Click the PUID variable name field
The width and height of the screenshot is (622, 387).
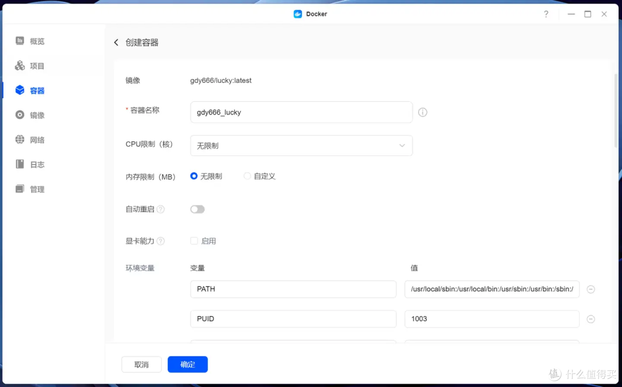pos(293,319)
